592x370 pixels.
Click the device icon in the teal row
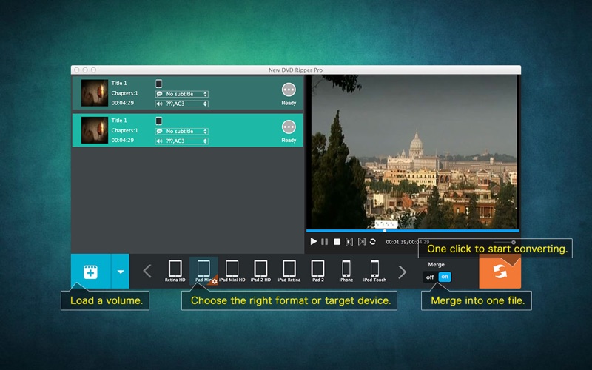click(159, 121)
